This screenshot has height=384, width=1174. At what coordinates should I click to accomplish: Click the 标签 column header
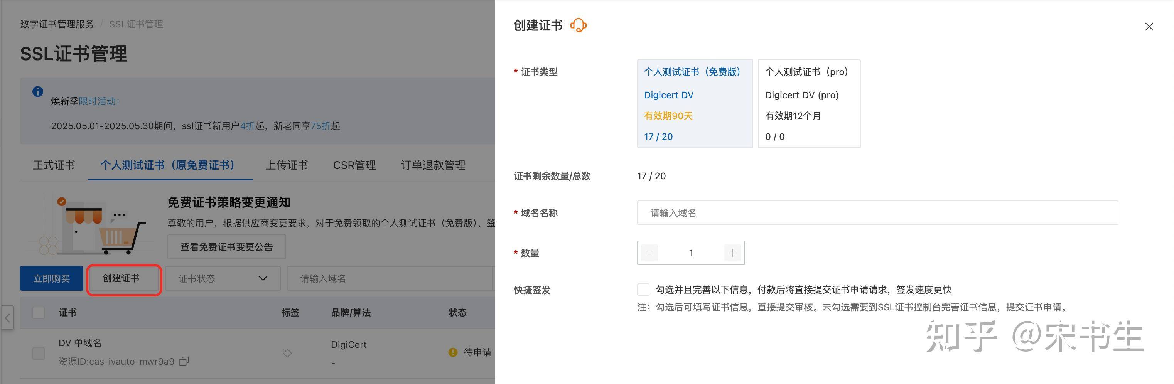coord(290,313)
